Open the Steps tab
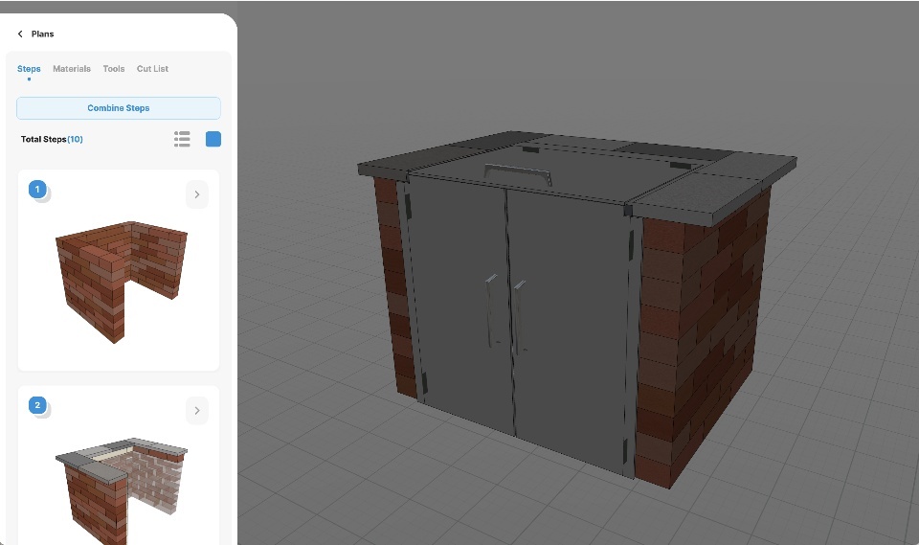This screenshot has height=545, width=919. point(29,69)
